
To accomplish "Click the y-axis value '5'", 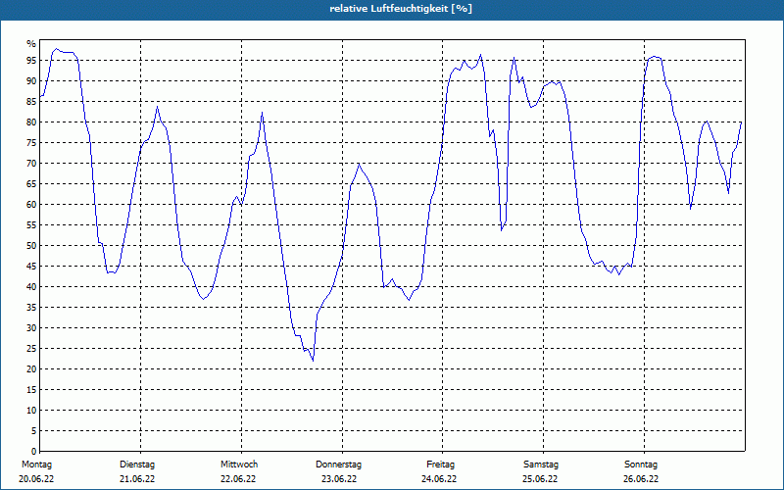I will pyautogui.click(x=34, y=431).
